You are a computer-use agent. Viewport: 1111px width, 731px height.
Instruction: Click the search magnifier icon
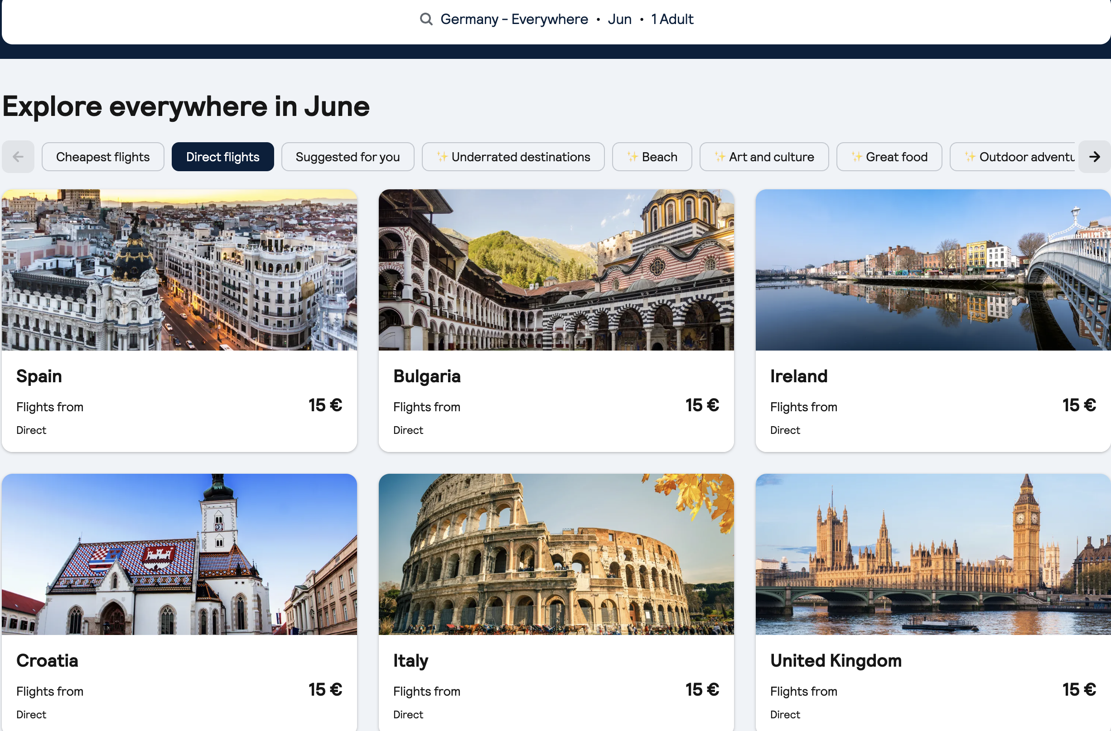pos(426,19)
